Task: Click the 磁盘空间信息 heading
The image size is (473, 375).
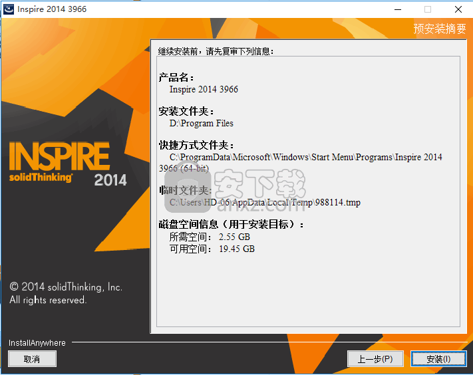Action: (231, 224)
